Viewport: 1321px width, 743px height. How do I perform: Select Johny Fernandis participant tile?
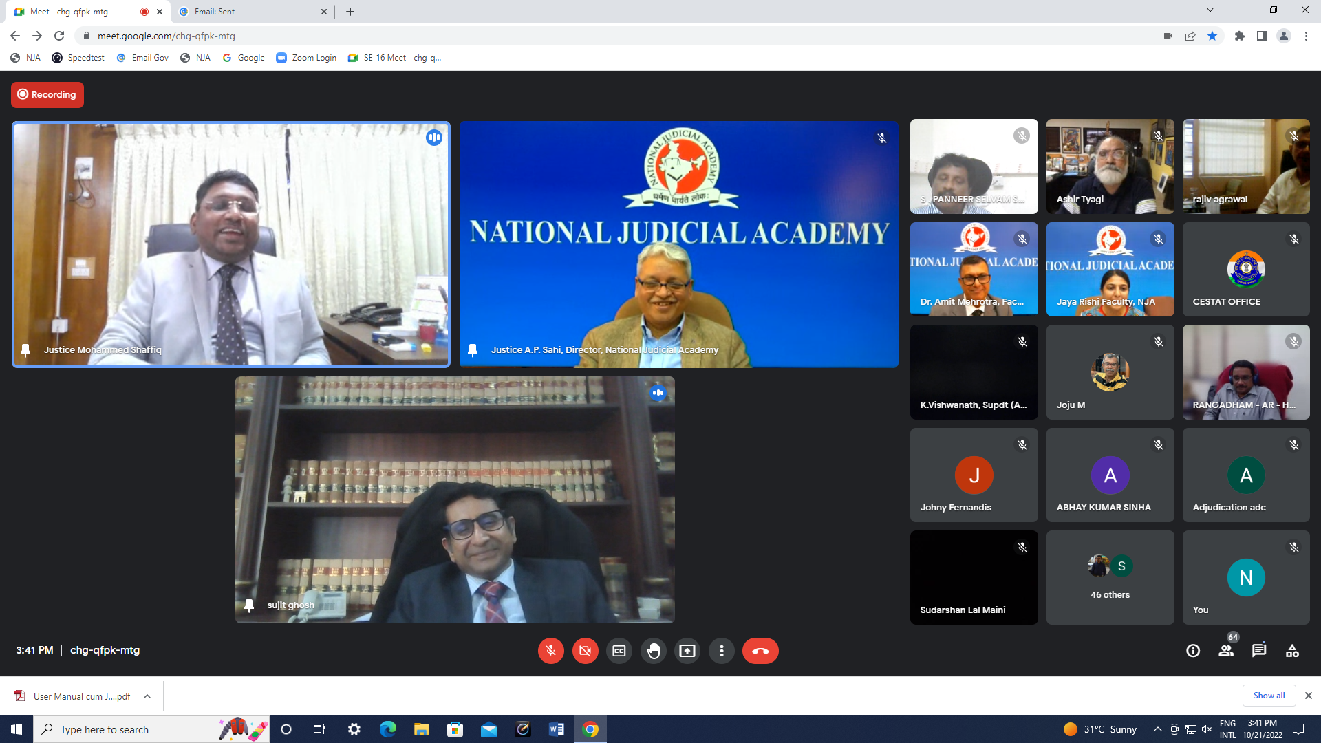(x=974, y=475)
